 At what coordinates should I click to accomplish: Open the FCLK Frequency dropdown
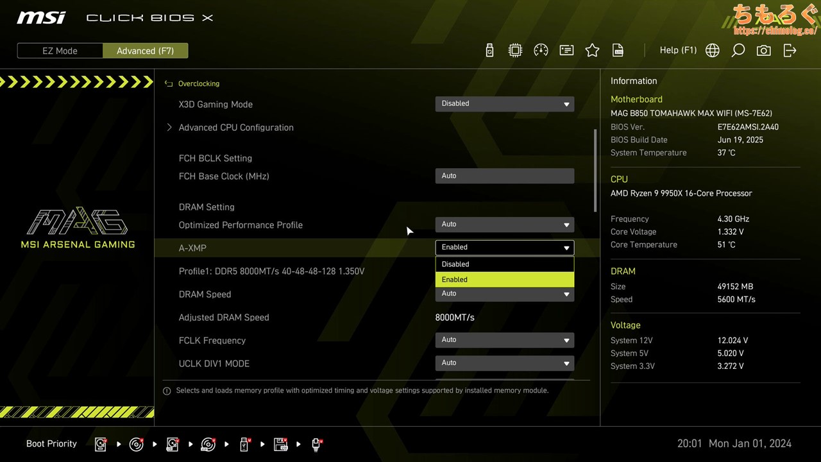tap(504, 340)
